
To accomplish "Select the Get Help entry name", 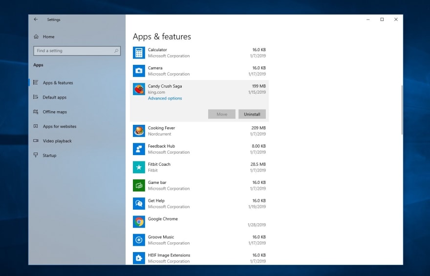I will click(156, 201).
